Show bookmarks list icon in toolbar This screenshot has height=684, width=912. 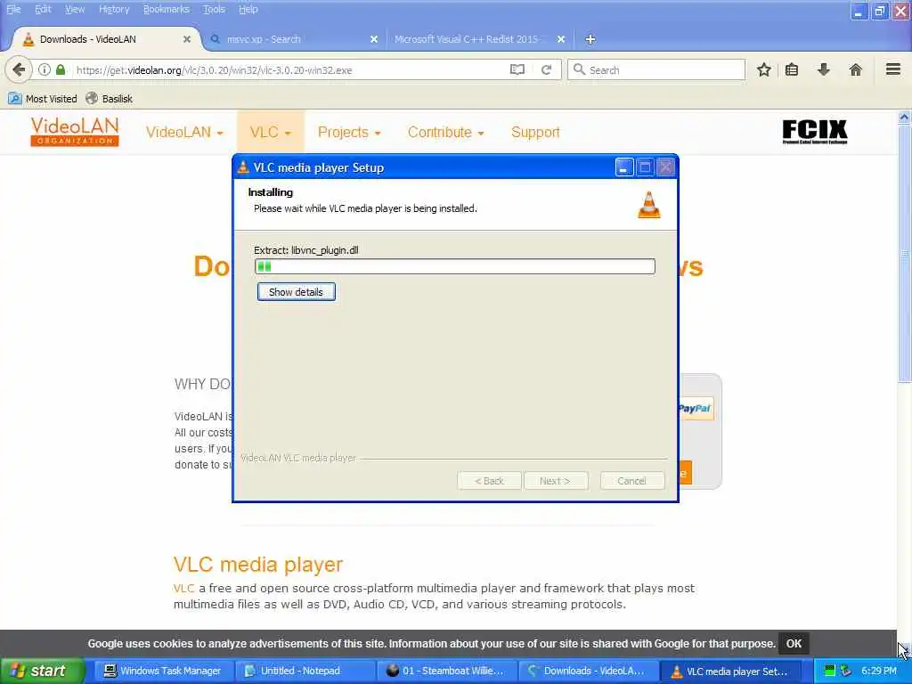(792, 69)
